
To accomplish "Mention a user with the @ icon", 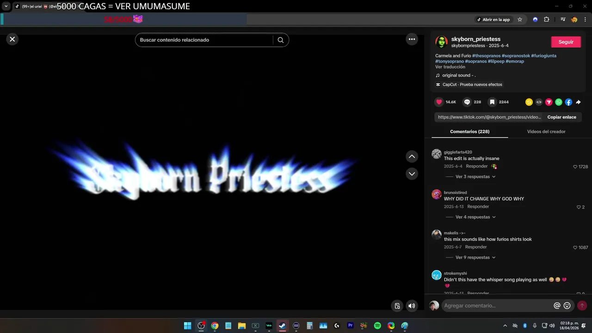I will pos(557,306).
